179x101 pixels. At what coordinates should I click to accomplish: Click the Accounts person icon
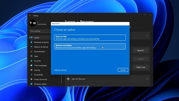point(32,61)
